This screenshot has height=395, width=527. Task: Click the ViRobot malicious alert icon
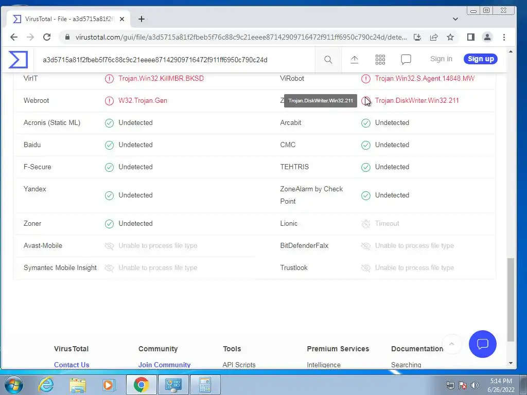point(366,79)
